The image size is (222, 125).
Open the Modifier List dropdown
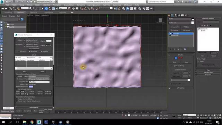(x=181, y=23)
